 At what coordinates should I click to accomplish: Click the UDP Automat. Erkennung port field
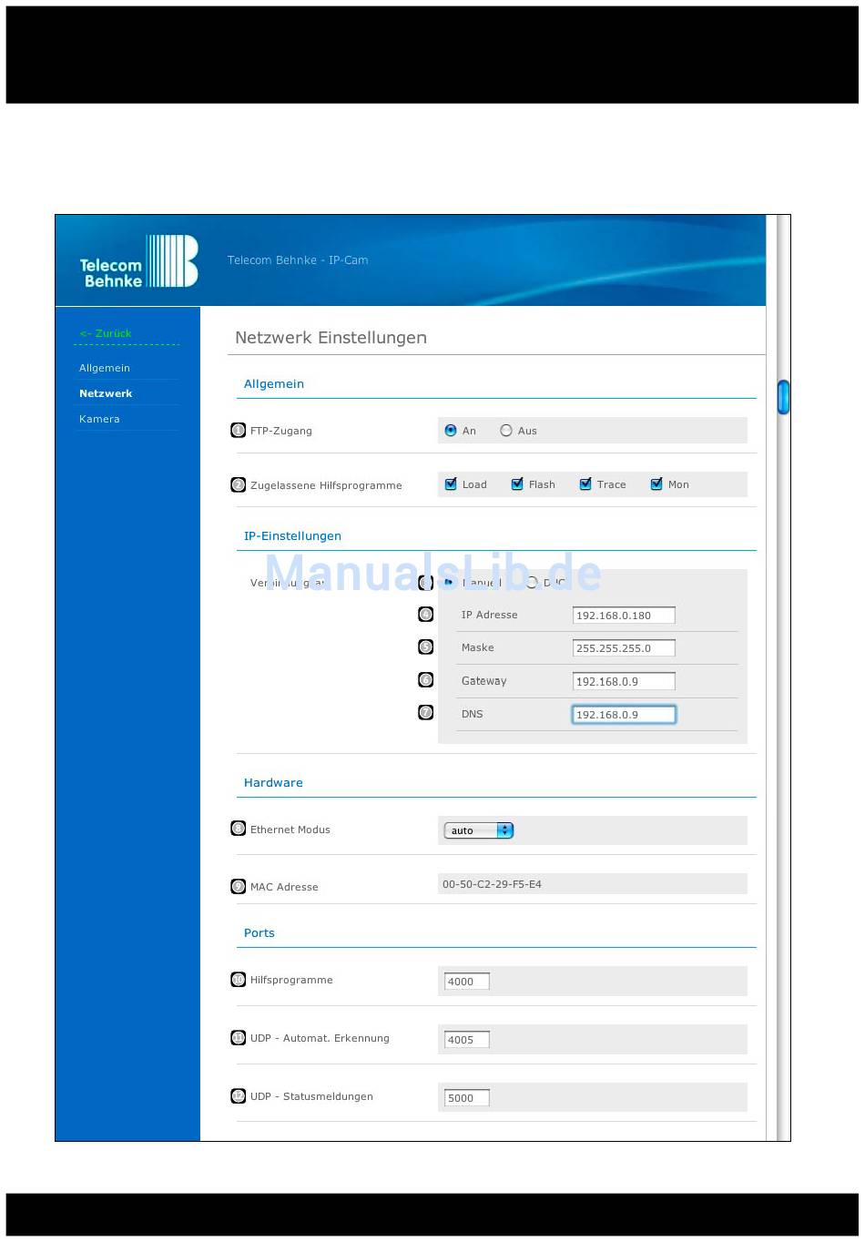467,1040
